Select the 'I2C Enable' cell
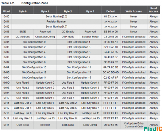 (68, 32)
